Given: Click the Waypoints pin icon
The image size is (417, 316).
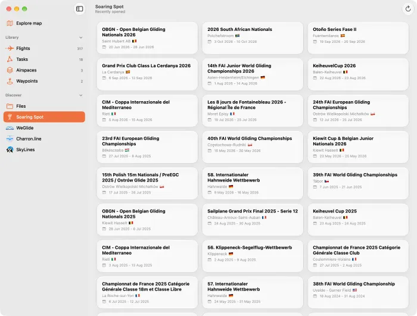Looking at the screenshot, I should [10, 81].
